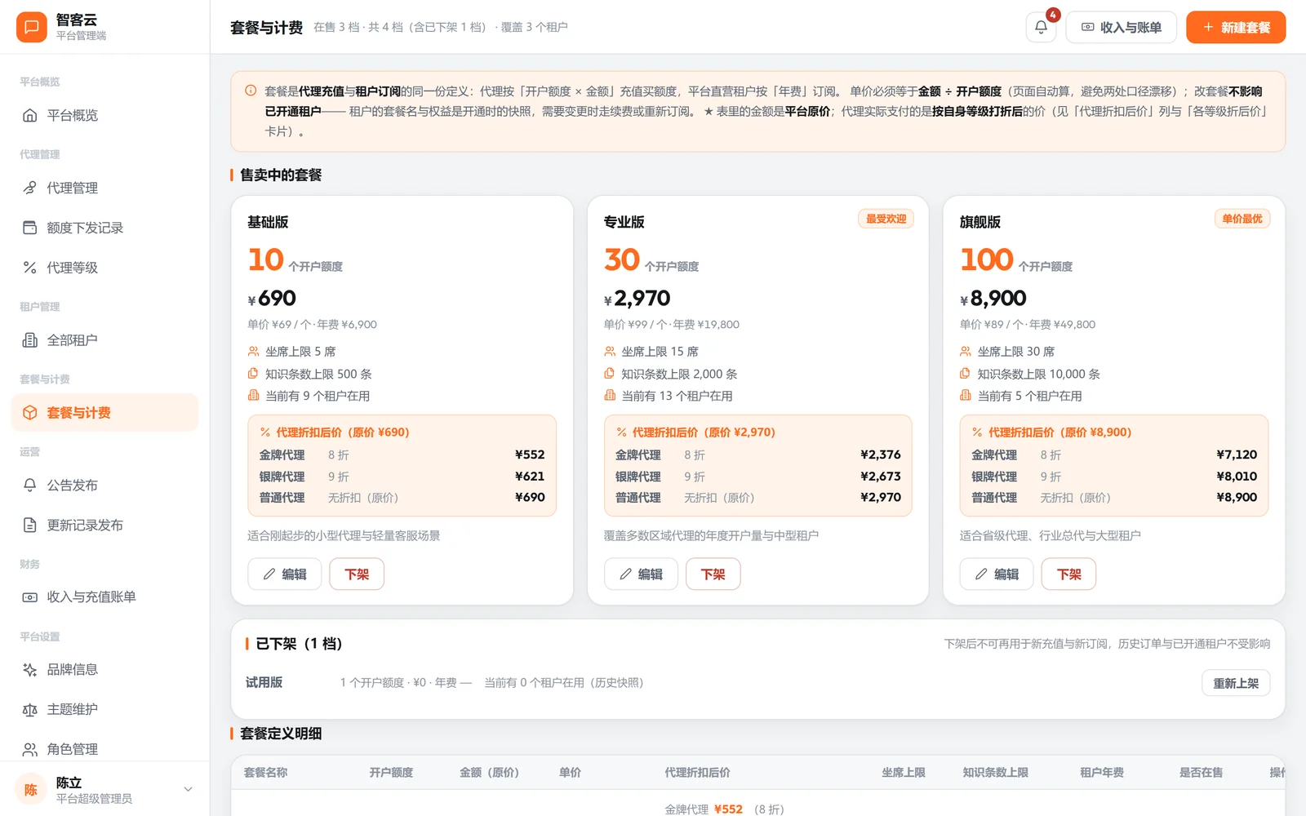Screen dimensions: 1306x816
Task: Click the 额度下发记录 sidebar icon
Action: (x=30, y=228)
